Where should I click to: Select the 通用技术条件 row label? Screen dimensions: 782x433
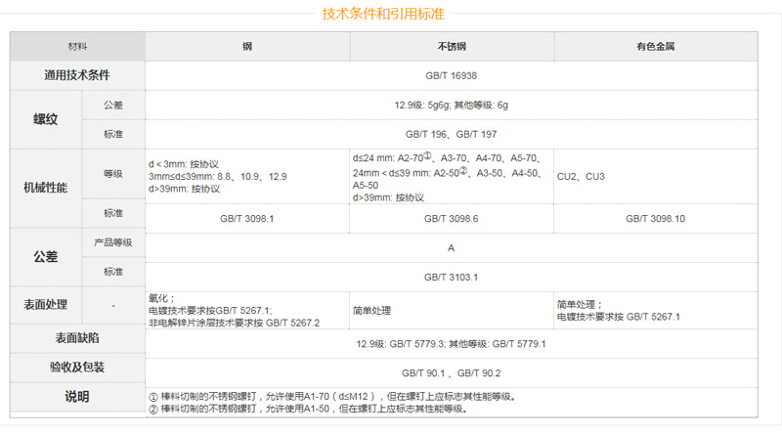pyautogui.click(x=77, y=75)
